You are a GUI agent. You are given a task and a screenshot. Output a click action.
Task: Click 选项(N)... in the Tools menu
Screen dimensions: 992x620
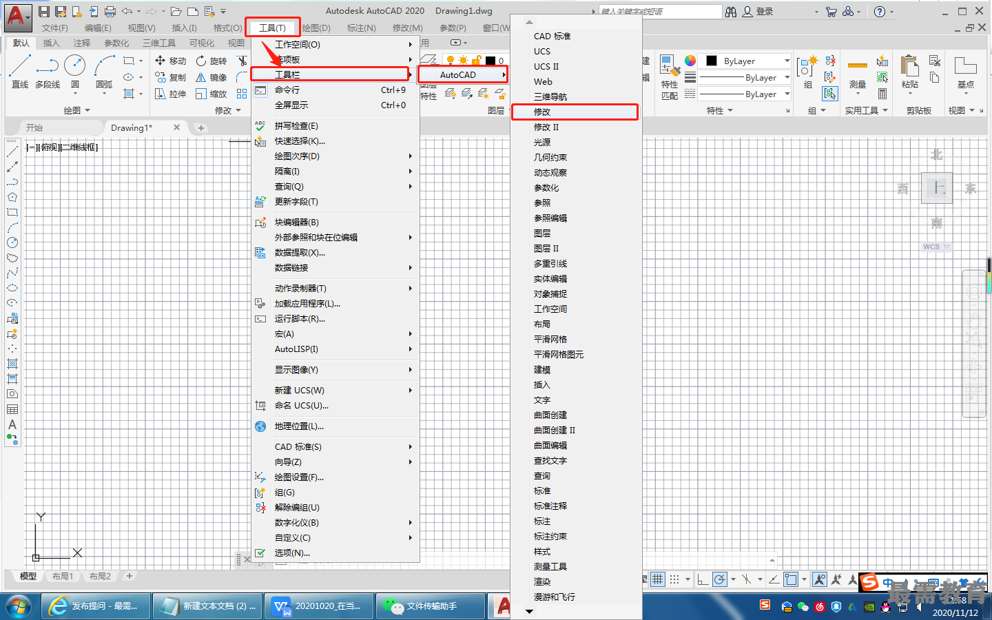click(335, 552)
